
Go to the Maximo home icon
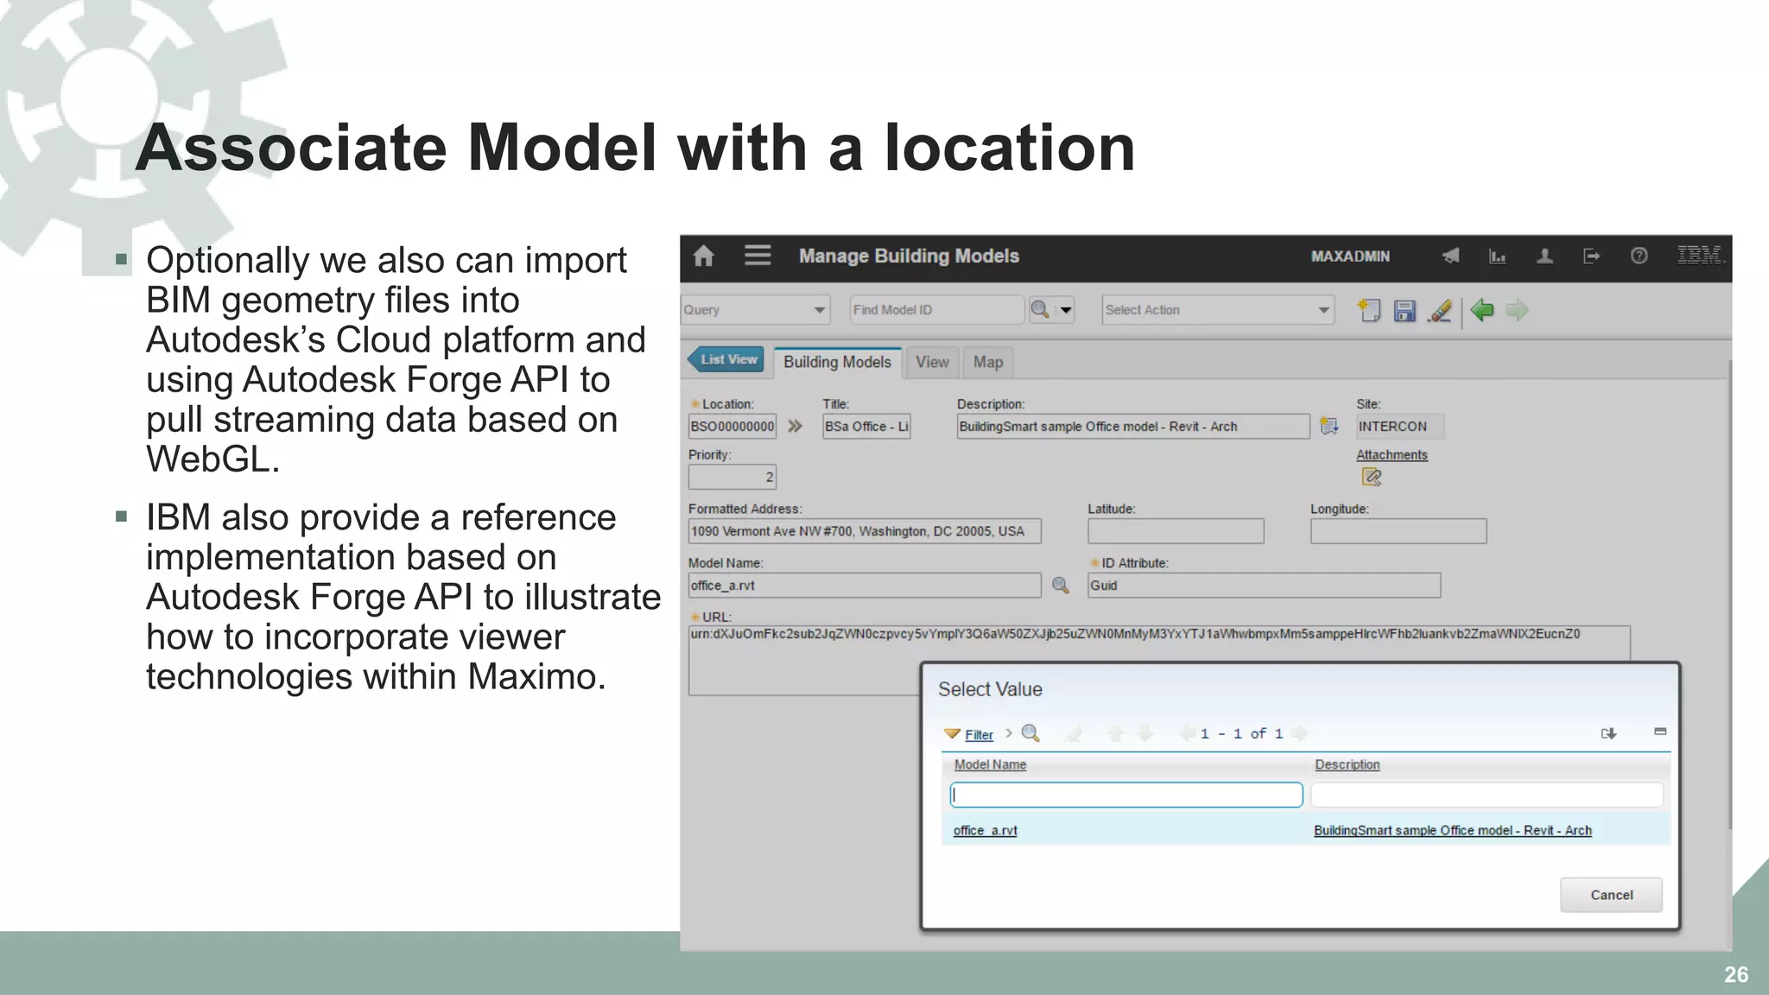[704, 256]
